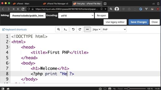The image size is (161, 90).
Task: Click the zoom Reset button
Action: (x=120, y=89)
